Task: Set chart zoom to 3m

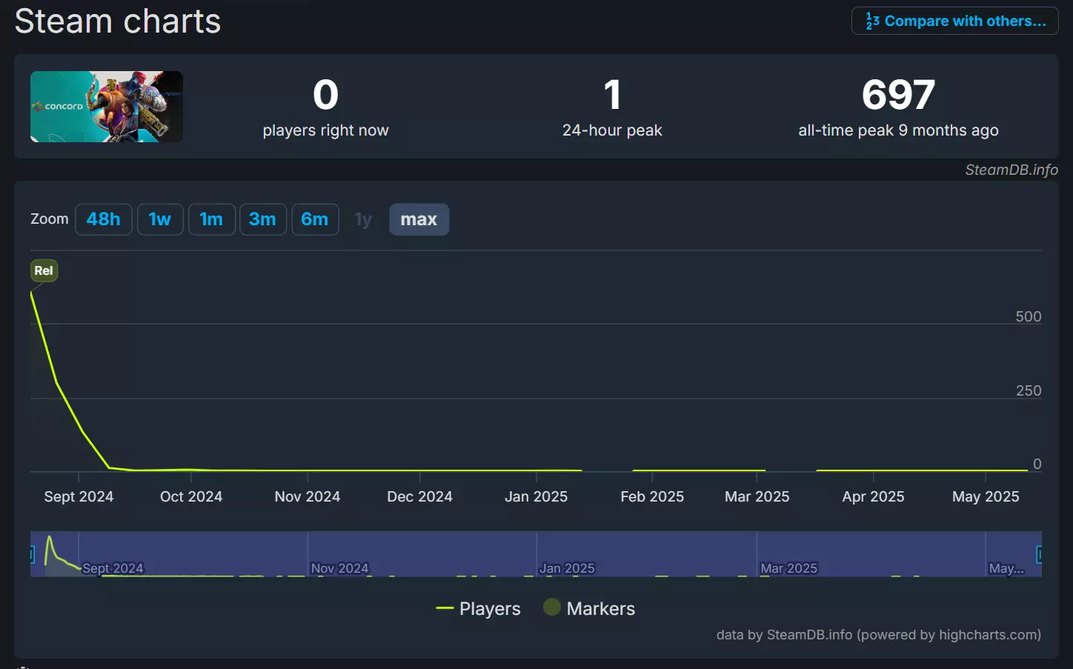Action: (263, 219)
